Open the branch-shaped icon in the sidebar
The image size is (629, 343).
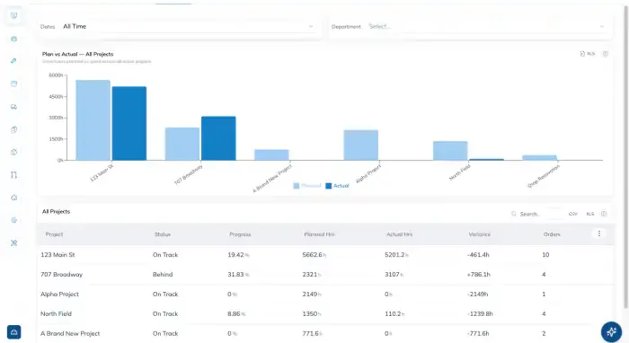[x=14, y=175]
